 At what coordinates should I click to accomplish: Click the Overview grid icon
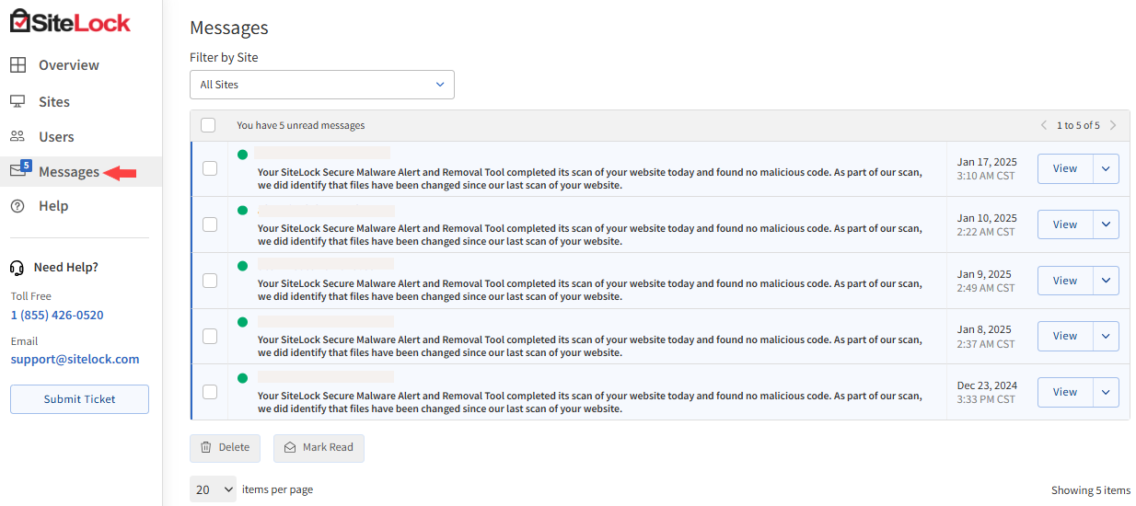(x=17, y=65)
